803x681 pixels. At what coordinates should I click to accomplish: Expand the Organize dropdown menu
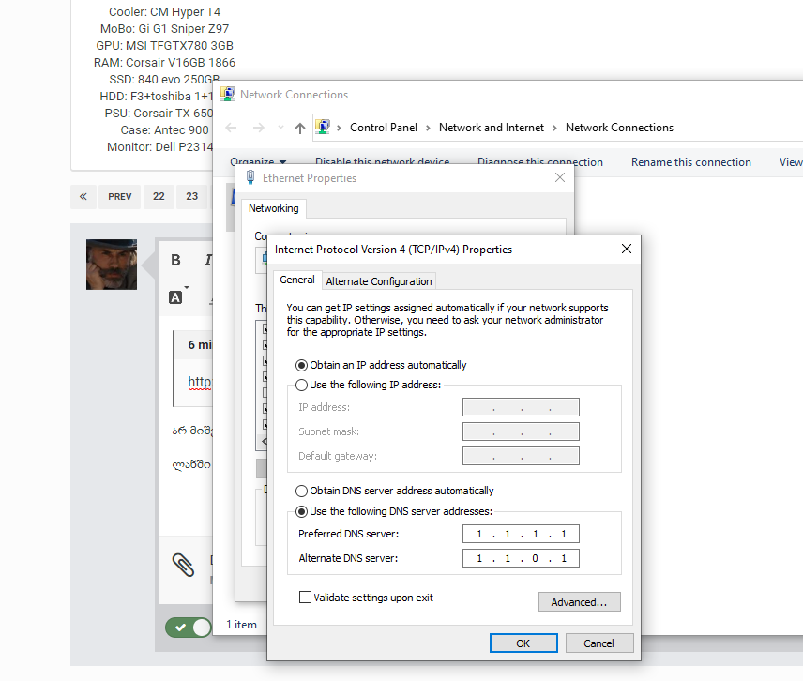click(x=258, y=160)
